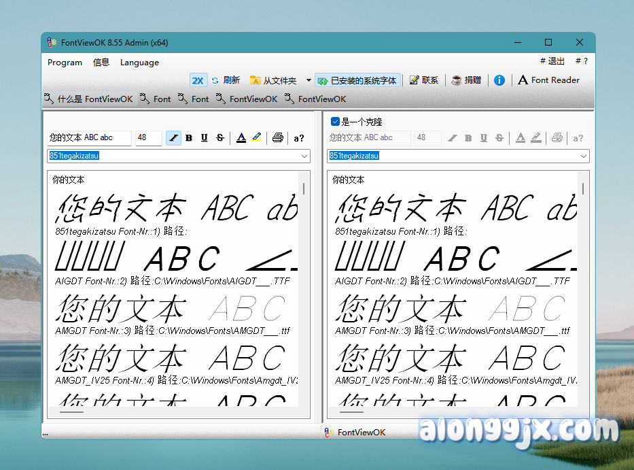Image resolution: width=634 pixels, height=470 pixels.
Task: Open fonts 从文件夹 (from folder)
Action: pos(273,80)
